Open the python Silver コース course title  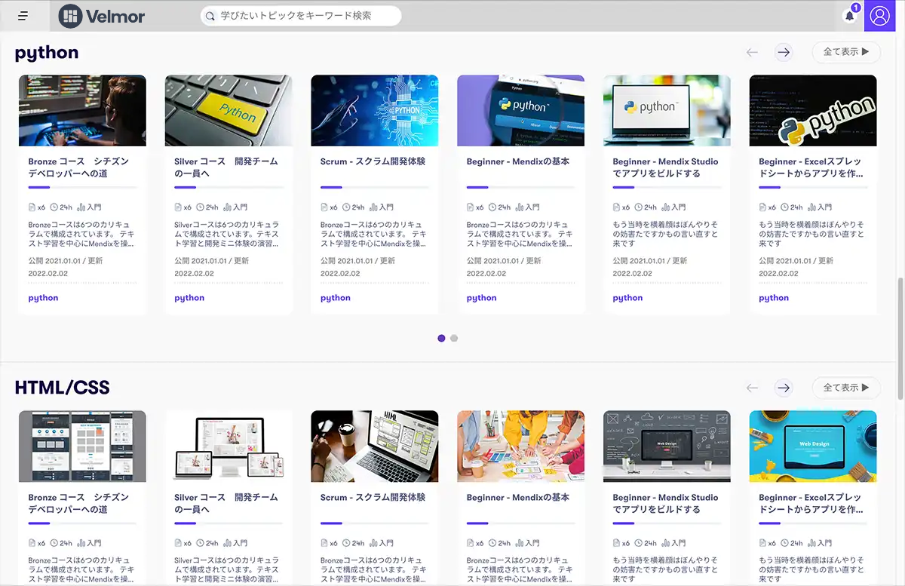point(225,167)
